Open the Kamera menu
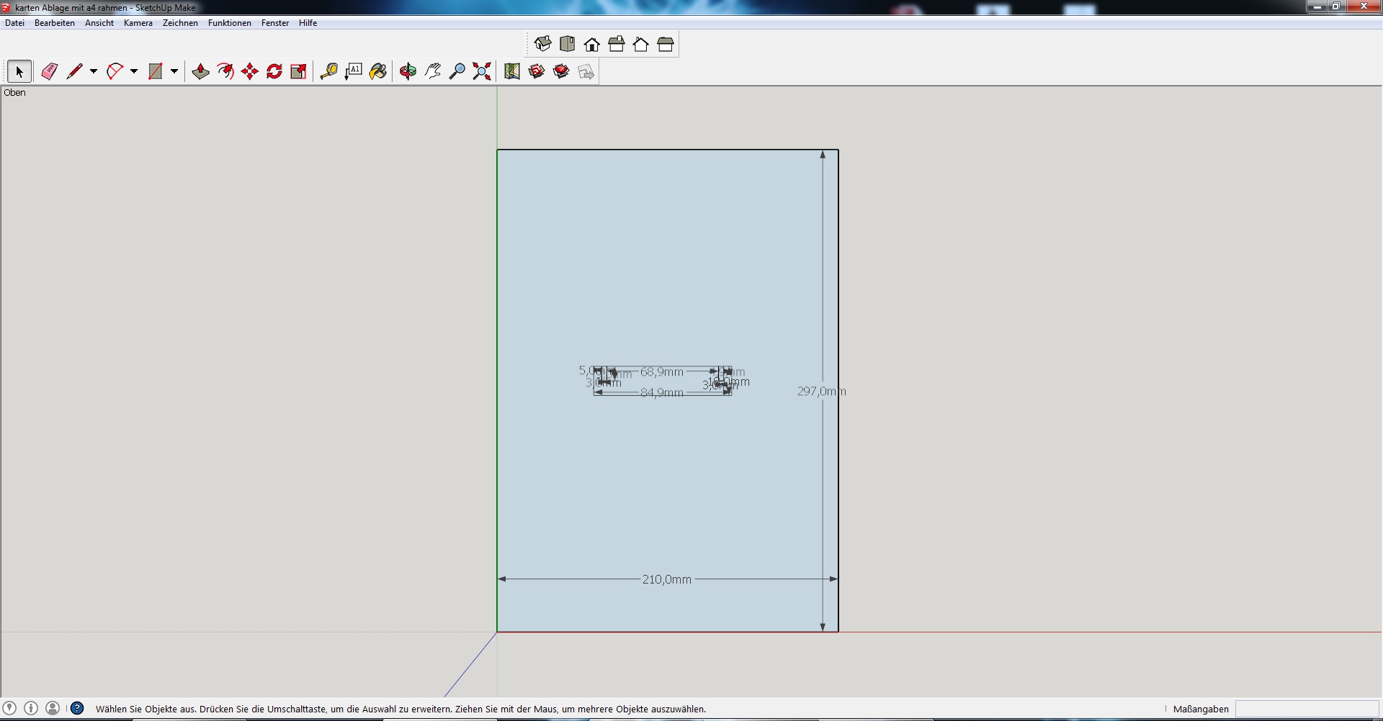The width and height of the screenshot is (1383, 721). pyautogui.click(x=138, y=23)
